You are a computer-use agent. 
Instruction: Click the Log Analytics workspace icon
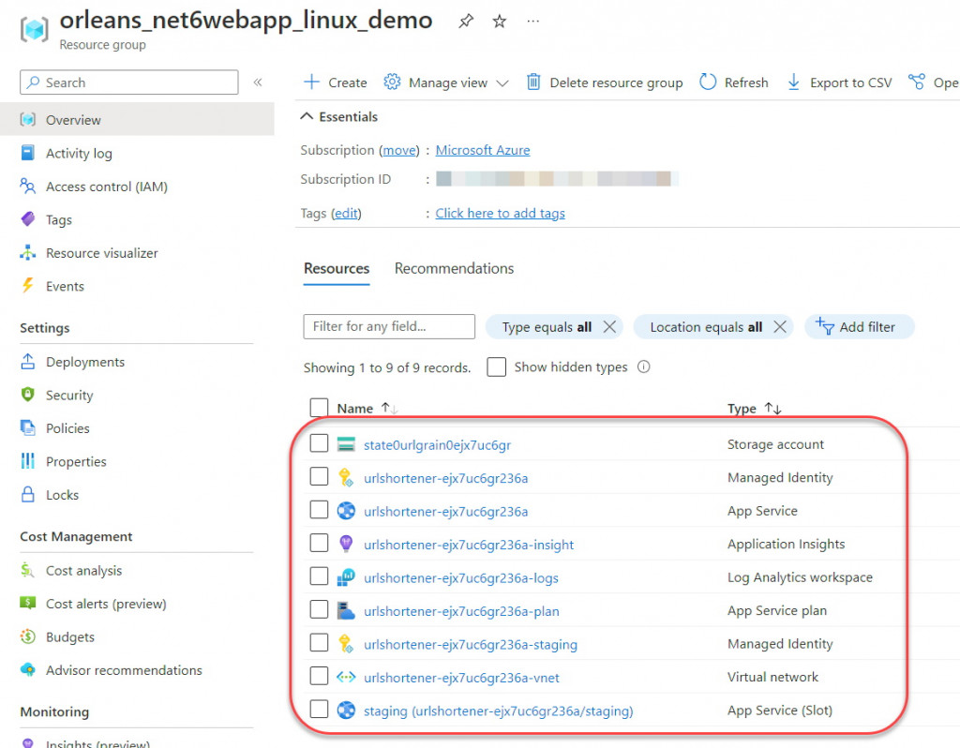click(x=346, y=576)
